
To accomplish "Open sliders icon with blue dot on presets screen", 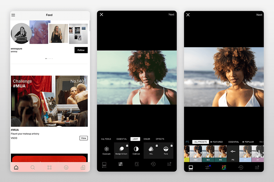I will click(x=207, y=167).
